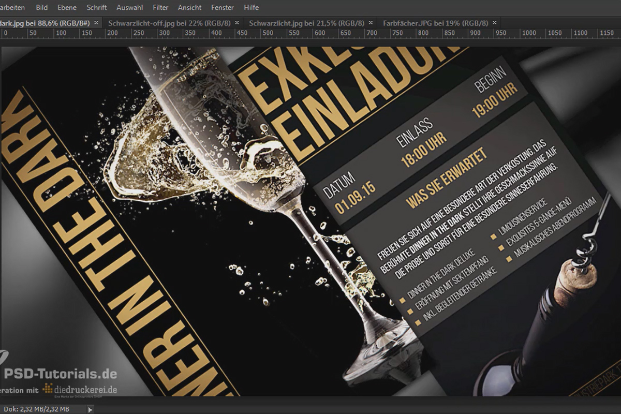Close the Schwarzlicht-off.jpg tab
The image size is (621, 414).
click(237, 23)
